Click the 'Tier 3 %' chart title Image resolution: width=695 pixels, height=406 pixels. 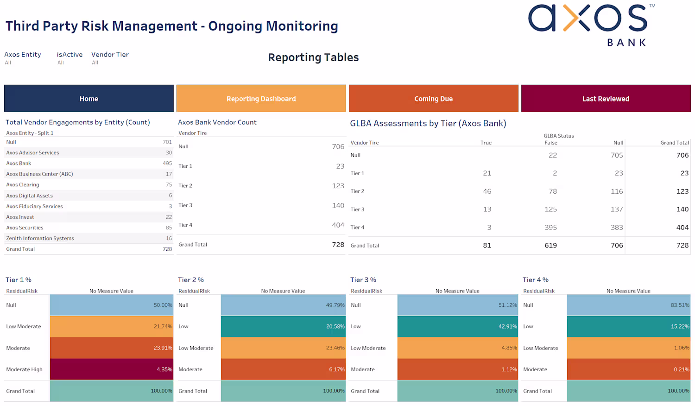363,280
